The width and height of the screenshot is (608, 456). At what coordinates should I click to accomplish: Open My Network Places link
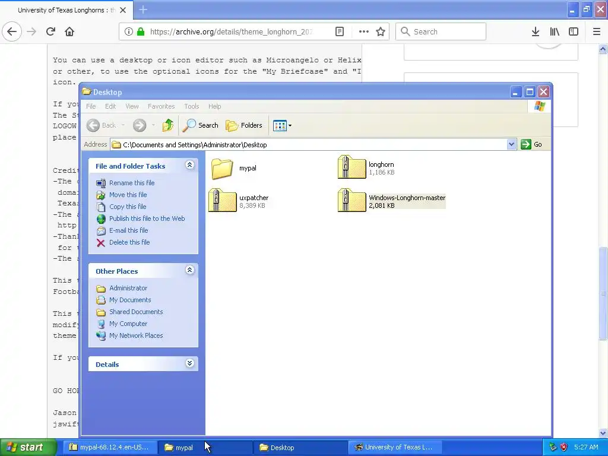click(x=136, y=336)
